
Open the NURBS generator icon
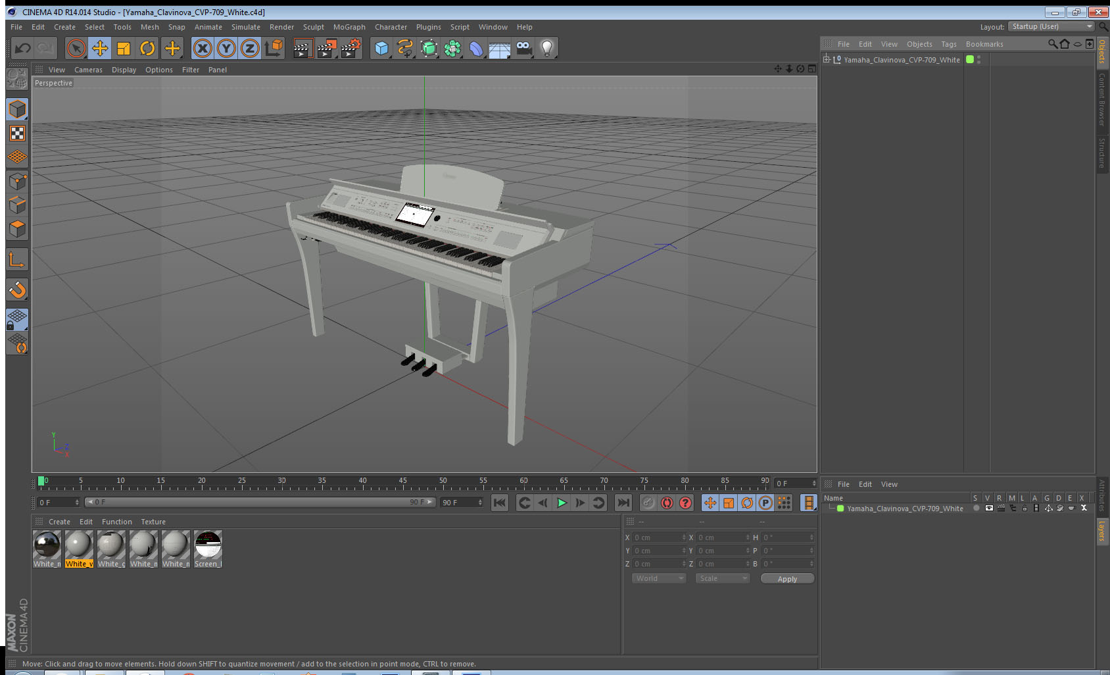429,48
